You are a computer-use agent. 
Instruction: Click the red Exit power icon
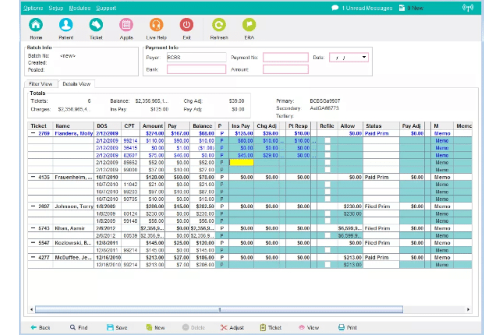pos(187,25)
